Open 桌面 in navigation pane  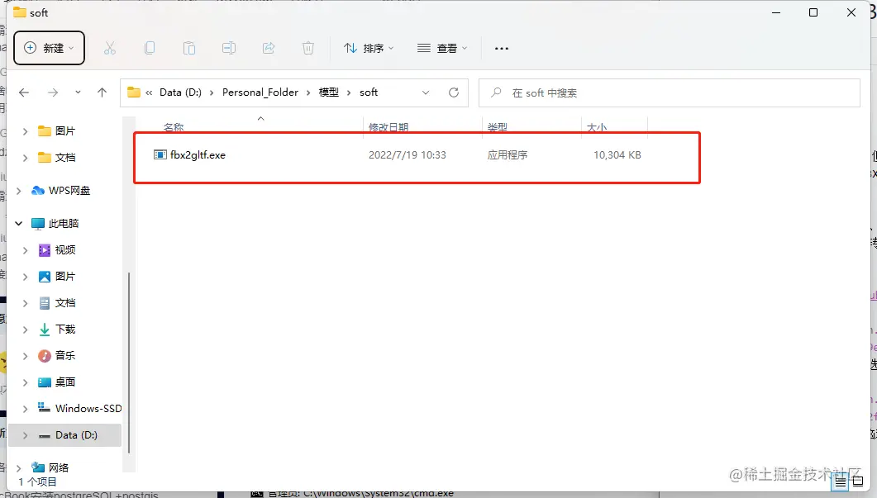[64, 382]
